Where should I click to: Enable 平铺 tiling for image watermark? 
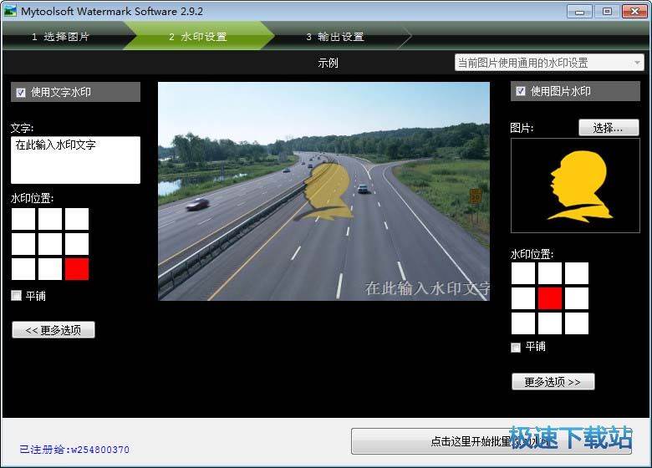coord(516,347)
